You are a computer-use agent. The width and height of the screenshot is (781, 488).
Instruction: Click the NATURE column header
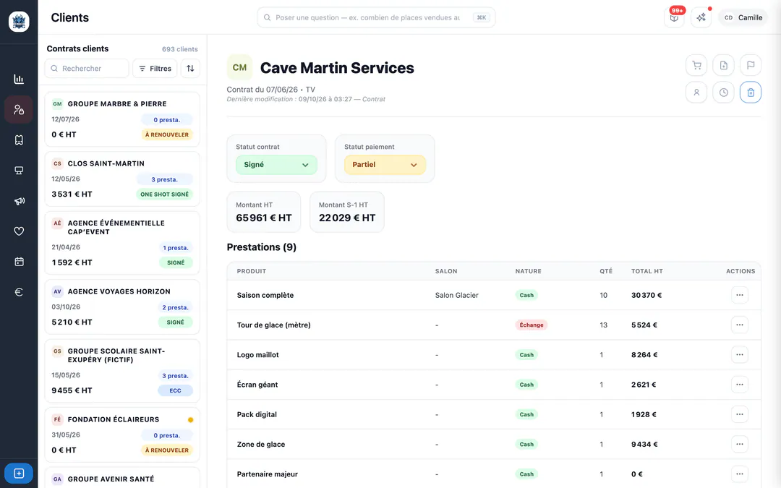(528, 271)
